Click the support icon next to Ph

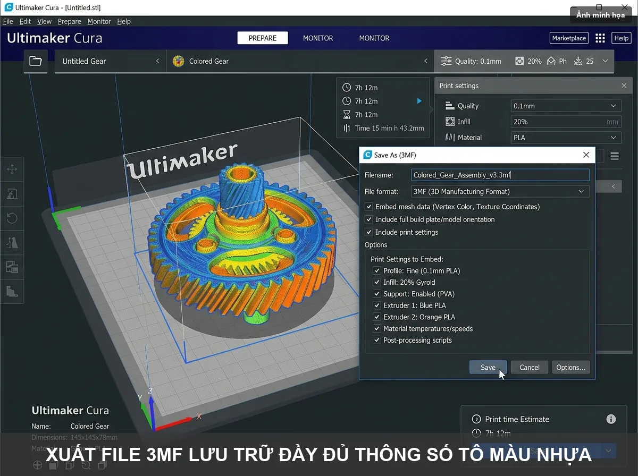[x=551, y=61]
